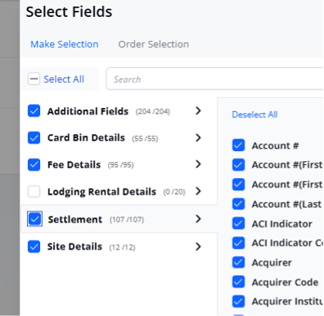Uncheck the Site Details checkbox
The height and width of the screenshot is (316, 324).
[34, 247]
